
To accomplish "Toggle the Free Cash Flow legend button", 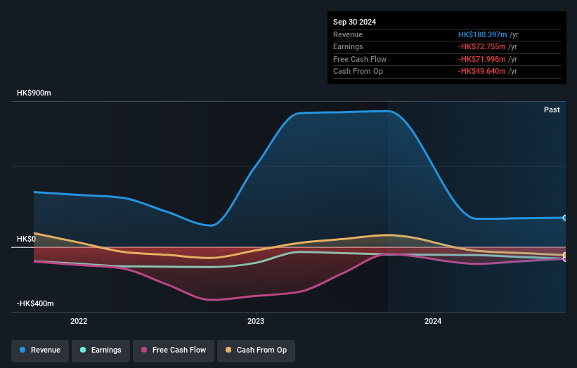I will (174, 350).
